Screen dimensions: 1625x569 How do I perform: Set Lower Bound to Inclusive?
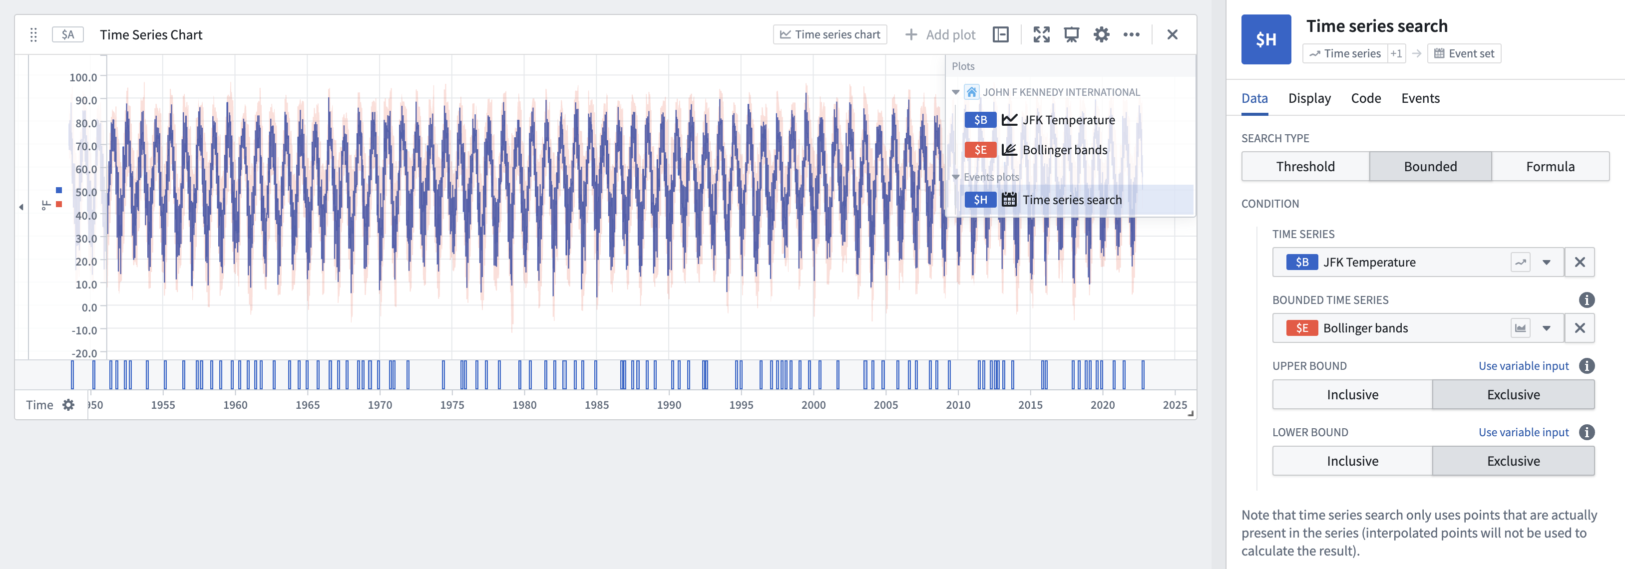tap(1352, 461)
